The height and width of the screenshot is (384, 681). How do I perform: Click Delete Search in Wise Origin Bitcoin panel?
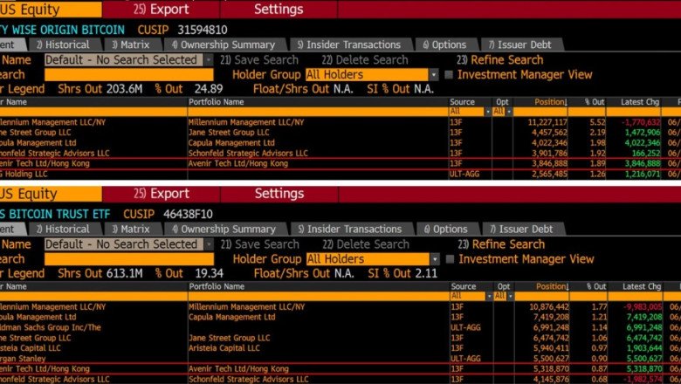click(365, 60)
